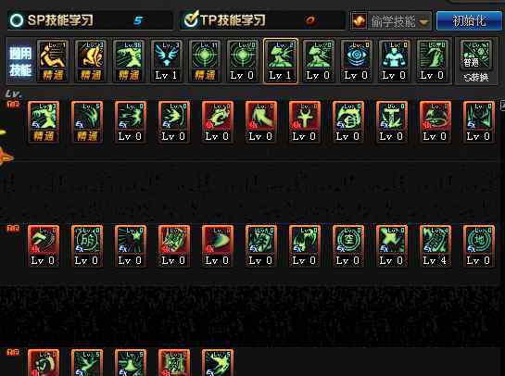This screenshot has width=505, height=376.
Task: Select the SP技能学习 radio option
Action: [16, 20]
